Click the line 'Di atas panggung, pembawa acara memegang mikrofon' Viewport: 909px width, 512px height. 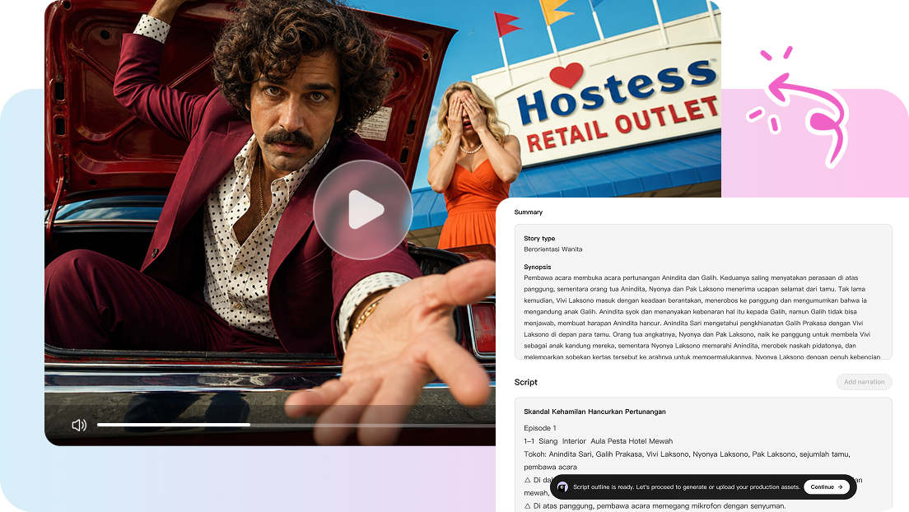coord(655,506)
